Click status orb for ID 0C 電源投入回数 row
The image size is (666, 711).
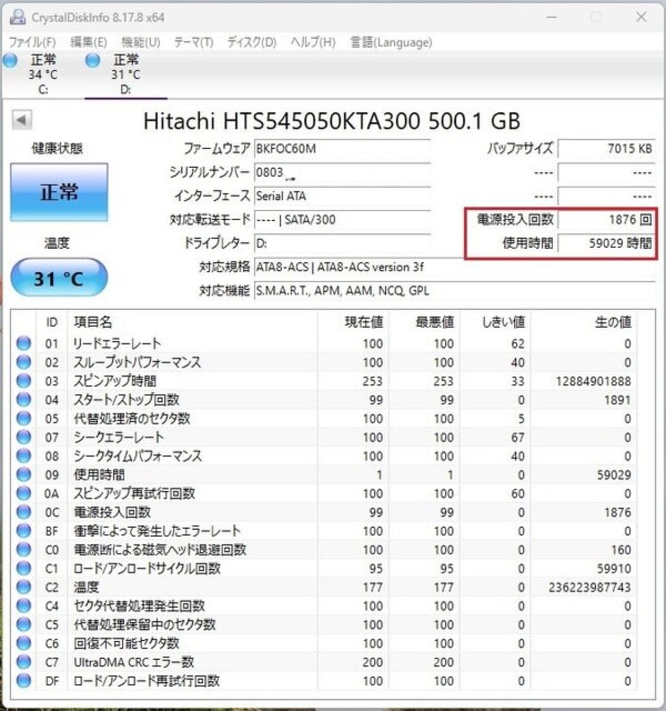coord(24,512)
